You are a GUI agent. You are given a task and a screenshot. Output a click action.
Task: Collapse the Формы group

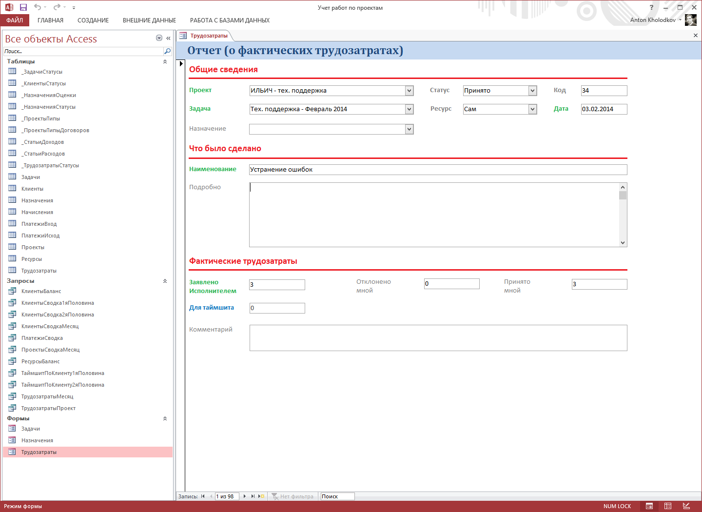point(165,418)
